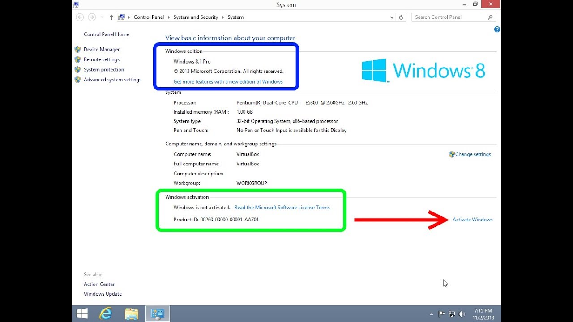
Task: Open Device Manager link
Action: (x=102, y=50)
